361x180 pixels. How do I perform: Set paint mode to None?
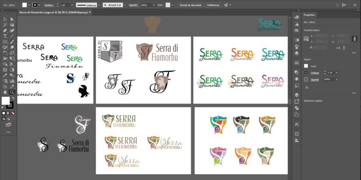coord(12,113)
